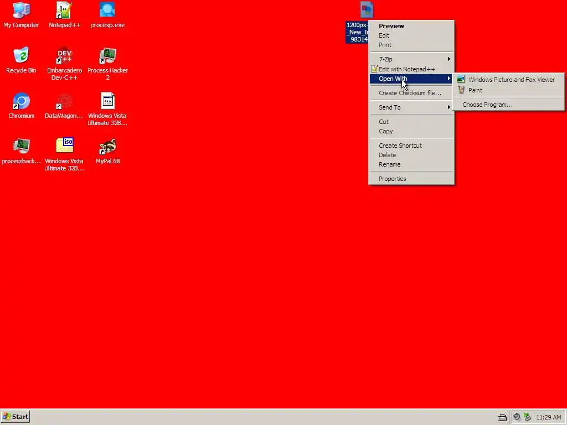Click the Paint icon in Open With submenu
The height and width of the screenshot is (425, 567).
tap(461, 90)
